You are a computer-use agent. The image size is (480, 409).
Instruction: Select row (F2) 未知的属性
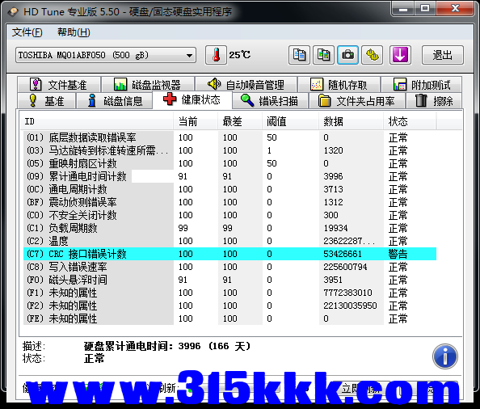[229, 306]
